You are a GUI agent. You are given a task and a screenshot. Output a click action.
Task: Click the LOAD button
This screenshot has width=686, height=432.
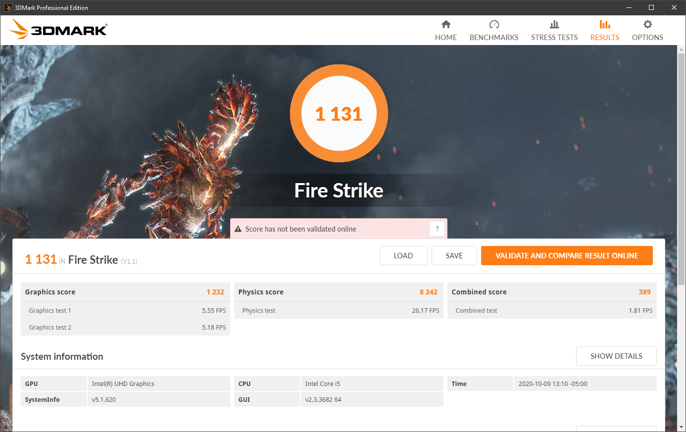[x=403, y=256]
